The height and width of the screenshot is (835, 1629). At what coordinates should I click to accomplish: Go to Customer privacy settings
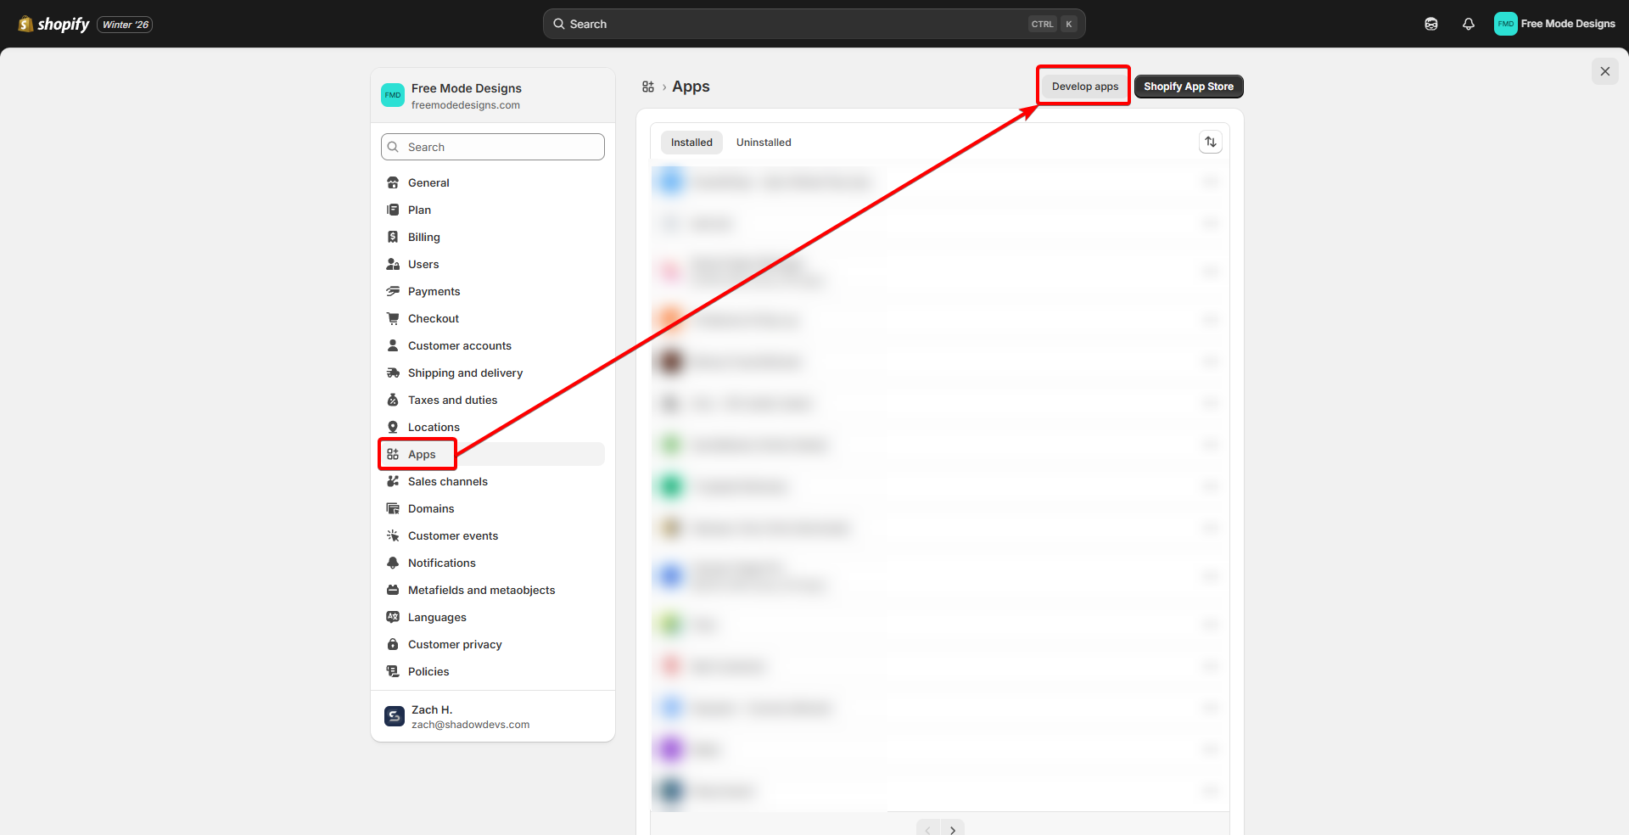455,644
